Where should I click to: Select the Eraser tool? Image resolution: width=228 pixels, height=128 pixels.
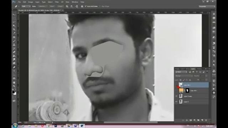click(14, 52)
